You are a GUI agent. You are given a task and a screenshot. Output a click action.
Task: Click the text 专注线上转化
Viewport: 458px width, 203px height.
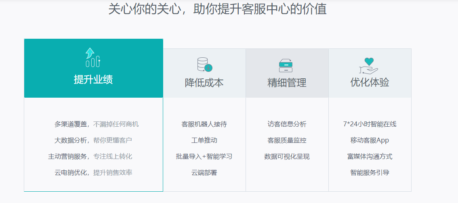(x=113, y=156)
